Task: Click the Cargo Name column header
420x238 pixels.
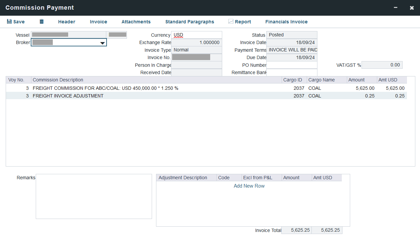Action: click(x=321, y=80)
